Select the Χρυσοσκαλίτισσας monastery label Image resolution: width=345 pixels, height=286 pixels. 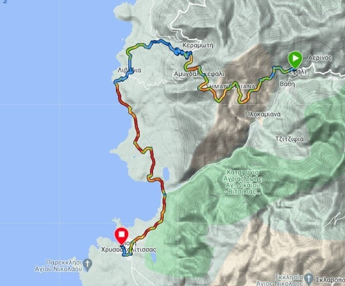[128, 250]
